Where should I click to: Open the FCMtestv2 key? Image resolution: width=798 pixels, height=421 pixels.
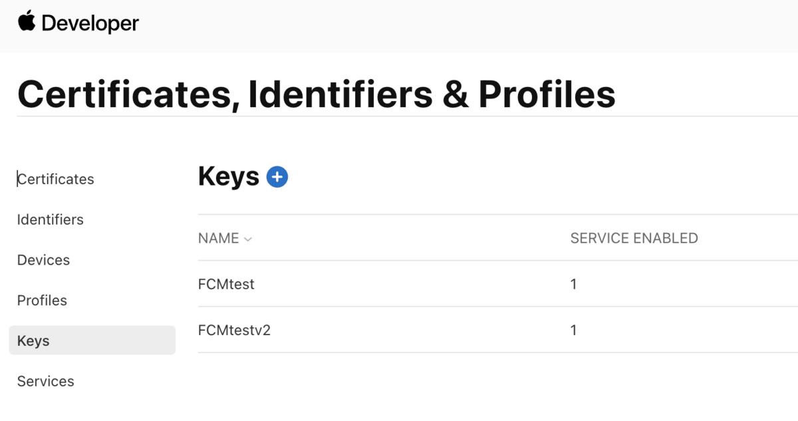(234, 331)
